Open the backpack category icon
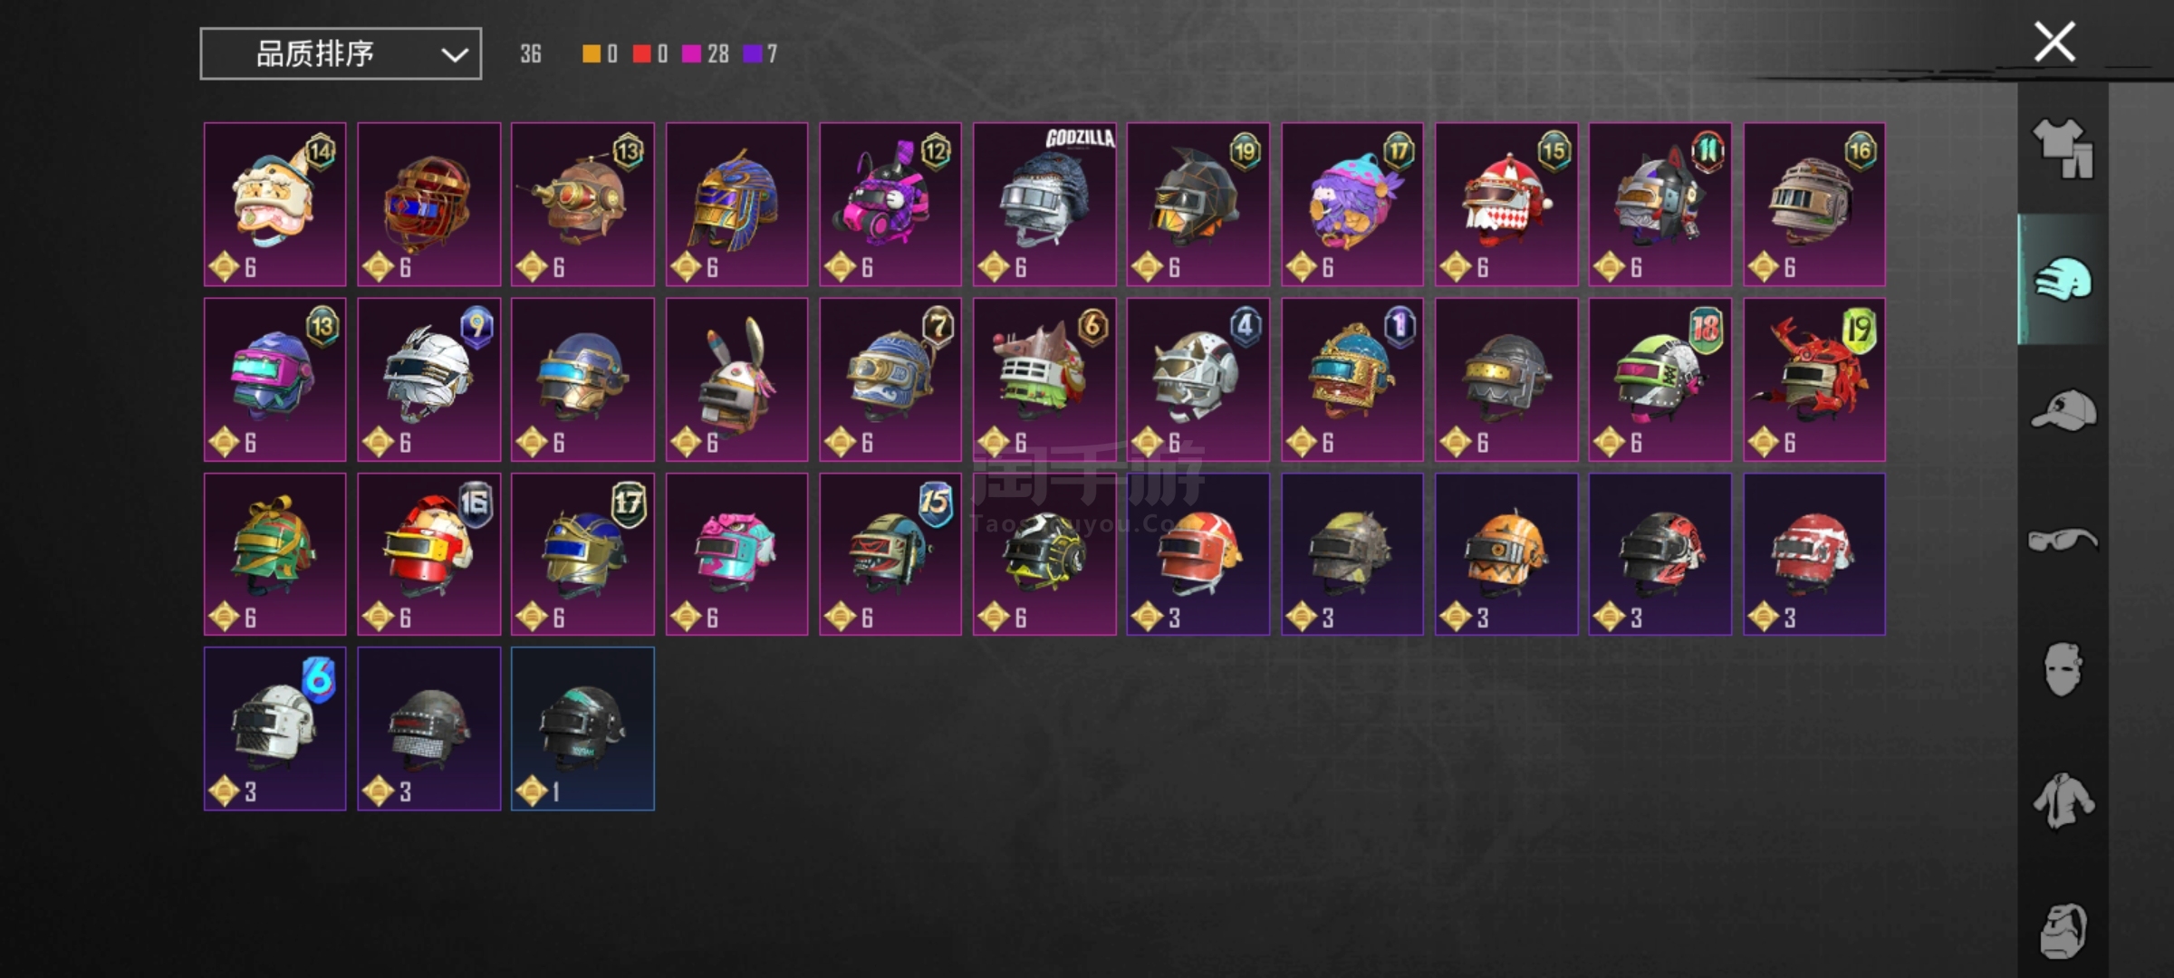 [2063, 930]
